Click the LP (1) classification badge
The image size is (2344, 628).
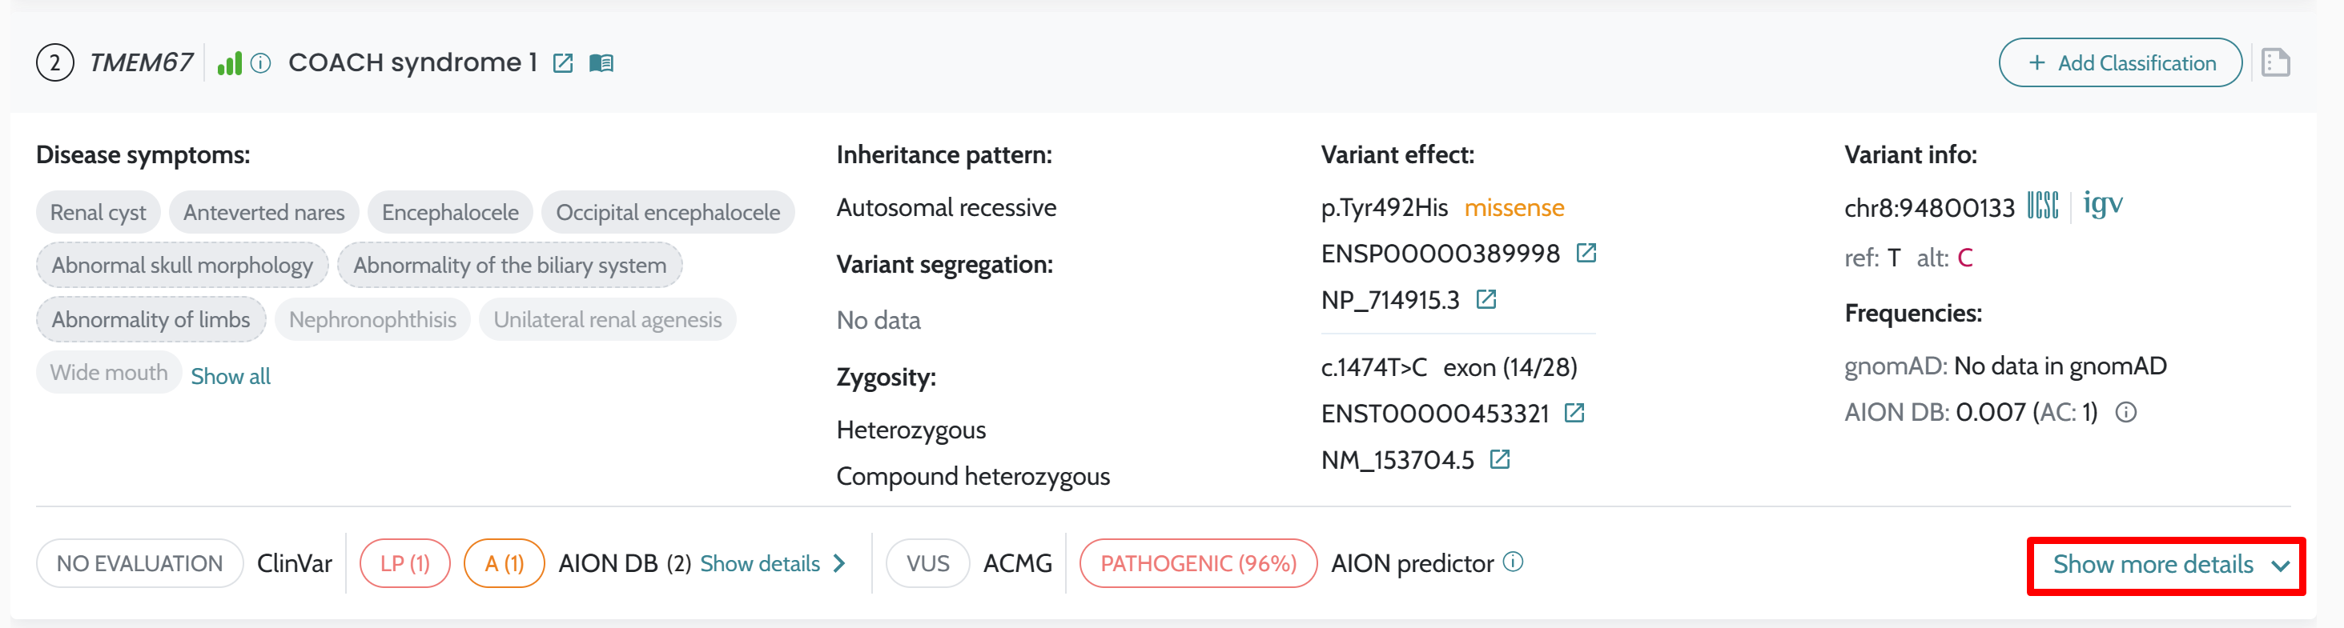(x=405, y=563)
